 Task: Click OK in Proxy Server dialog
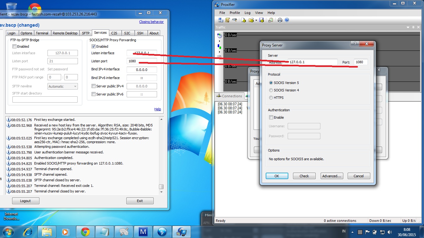tap(277, 176)
